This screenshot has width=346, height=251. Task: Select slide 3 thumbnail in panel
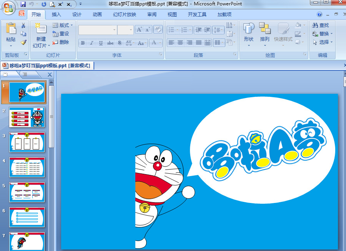click(x=27, y=142)
